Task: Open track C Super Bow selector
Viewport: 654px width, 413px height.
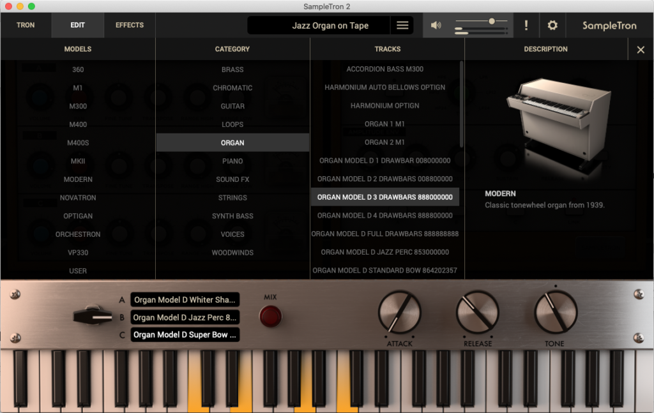Action: pos(185,334)
